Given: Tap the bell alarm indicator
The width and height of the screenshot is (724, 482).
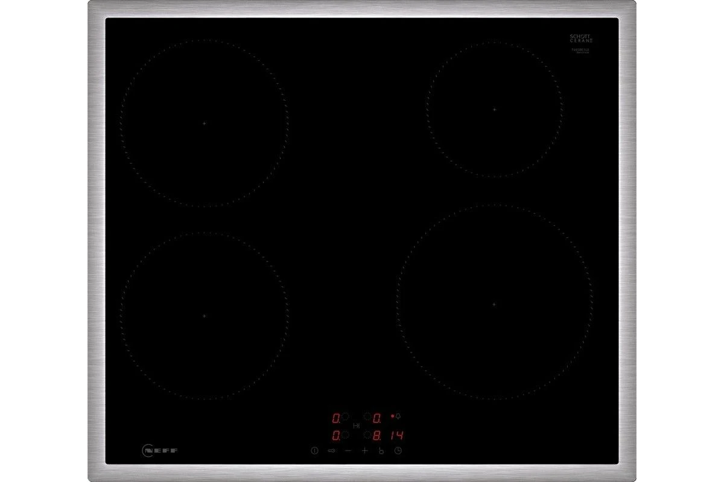Looking at the screenshot, I should point(398,416).
